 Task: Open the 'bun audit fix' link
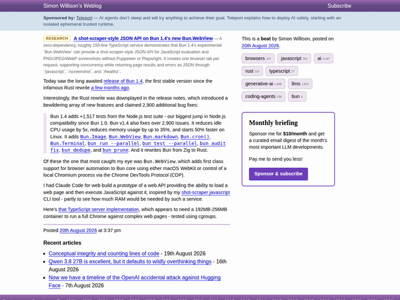[x=212, y=143]
